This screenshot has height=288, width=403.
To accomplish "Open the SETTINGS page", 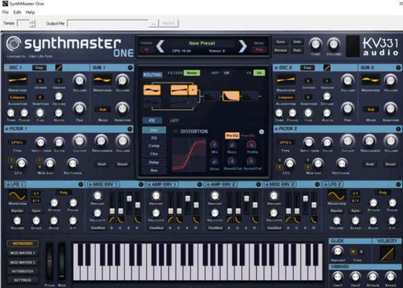I will [22, 280].
